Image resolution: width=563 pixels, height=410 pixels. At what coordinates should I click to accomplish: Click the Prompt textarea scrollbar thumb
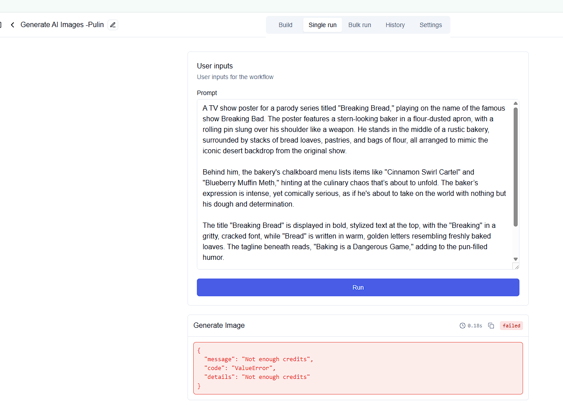tap(515, 167)
